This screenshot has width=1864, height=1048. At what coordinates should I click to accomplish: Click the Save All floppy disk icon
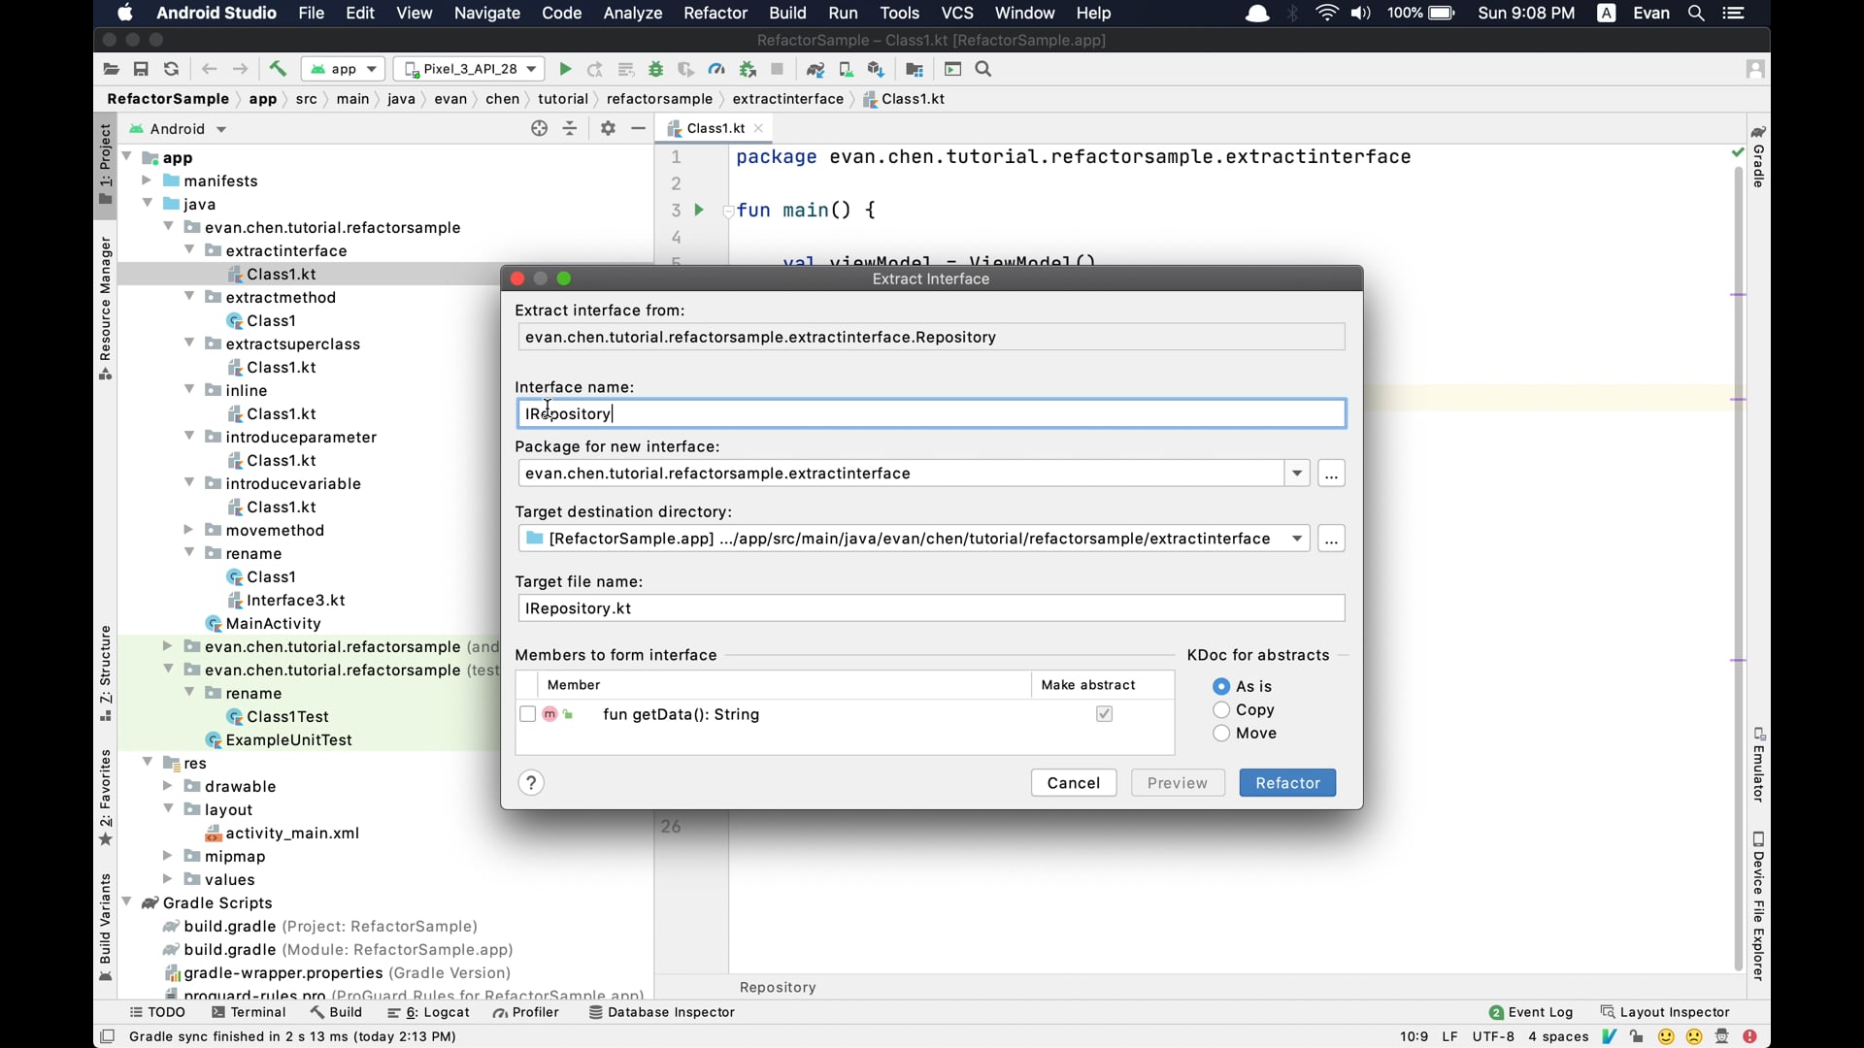click(x=141, y=69)
